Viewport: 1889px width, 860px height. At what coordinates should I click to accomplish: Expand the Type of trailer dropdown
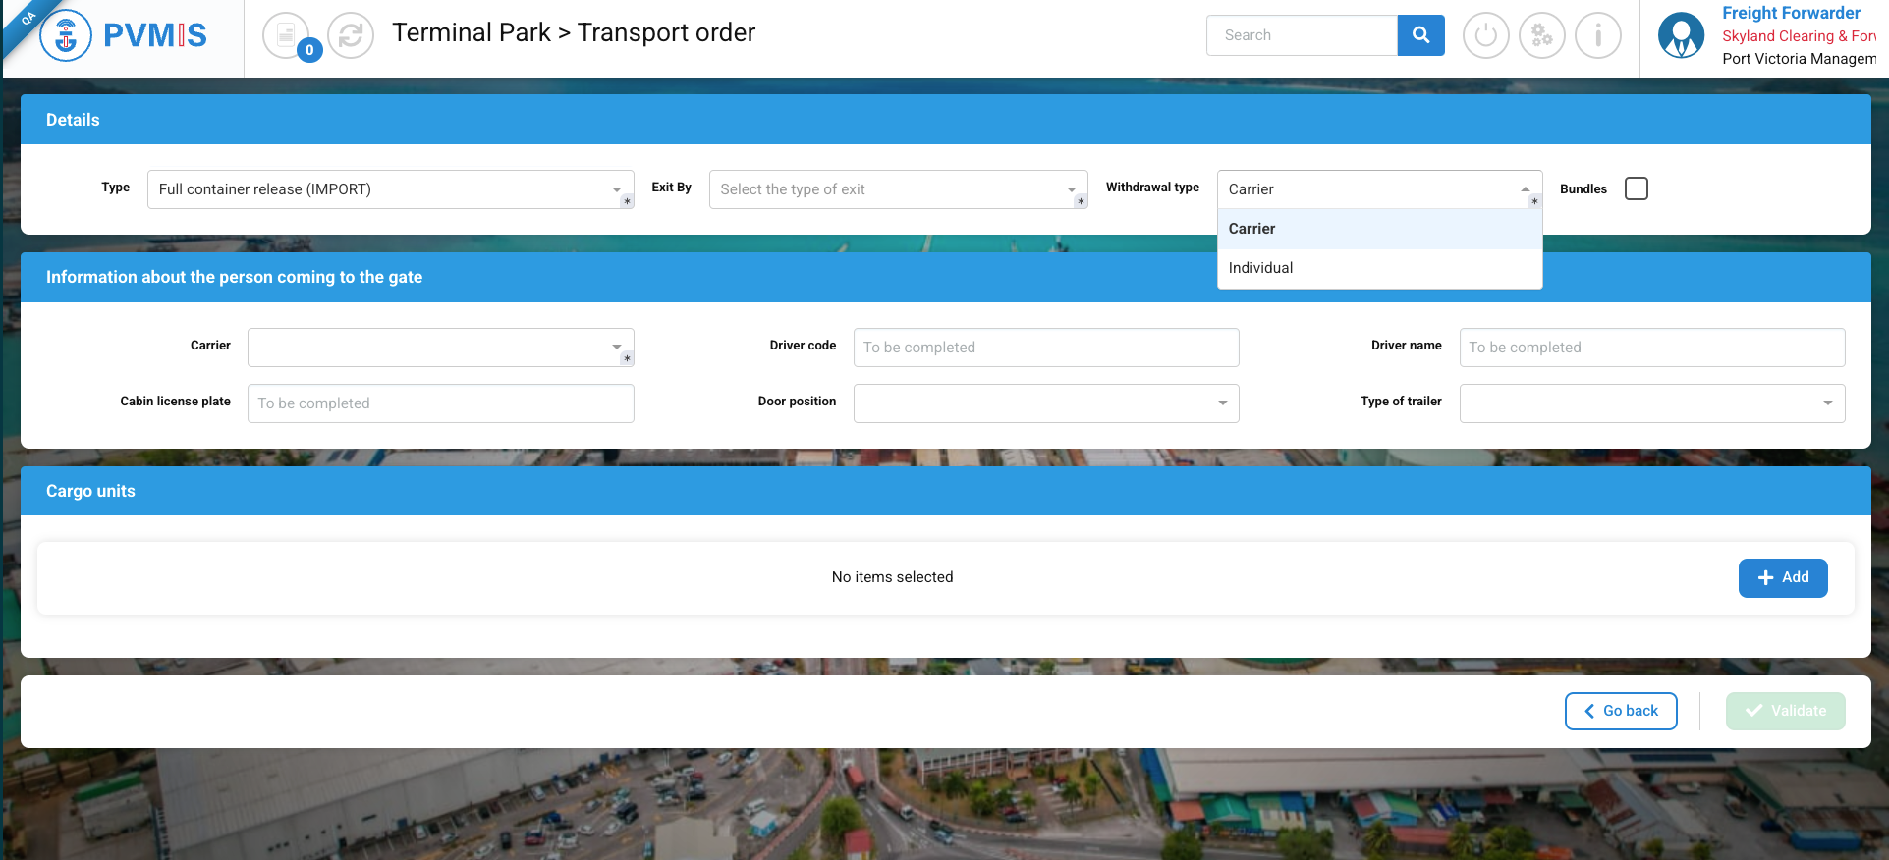point(1651,403)
